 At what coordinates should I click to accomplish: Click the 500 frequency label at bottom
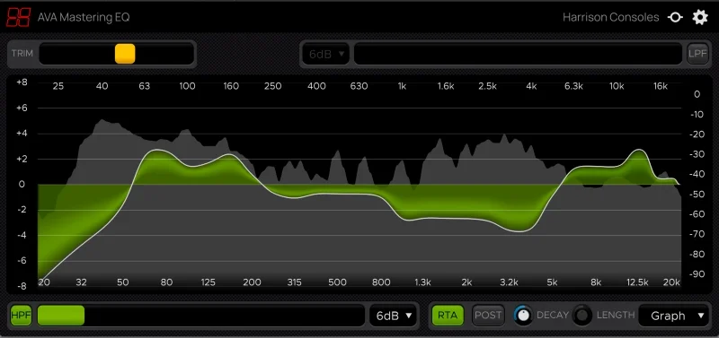click(337, 282)
